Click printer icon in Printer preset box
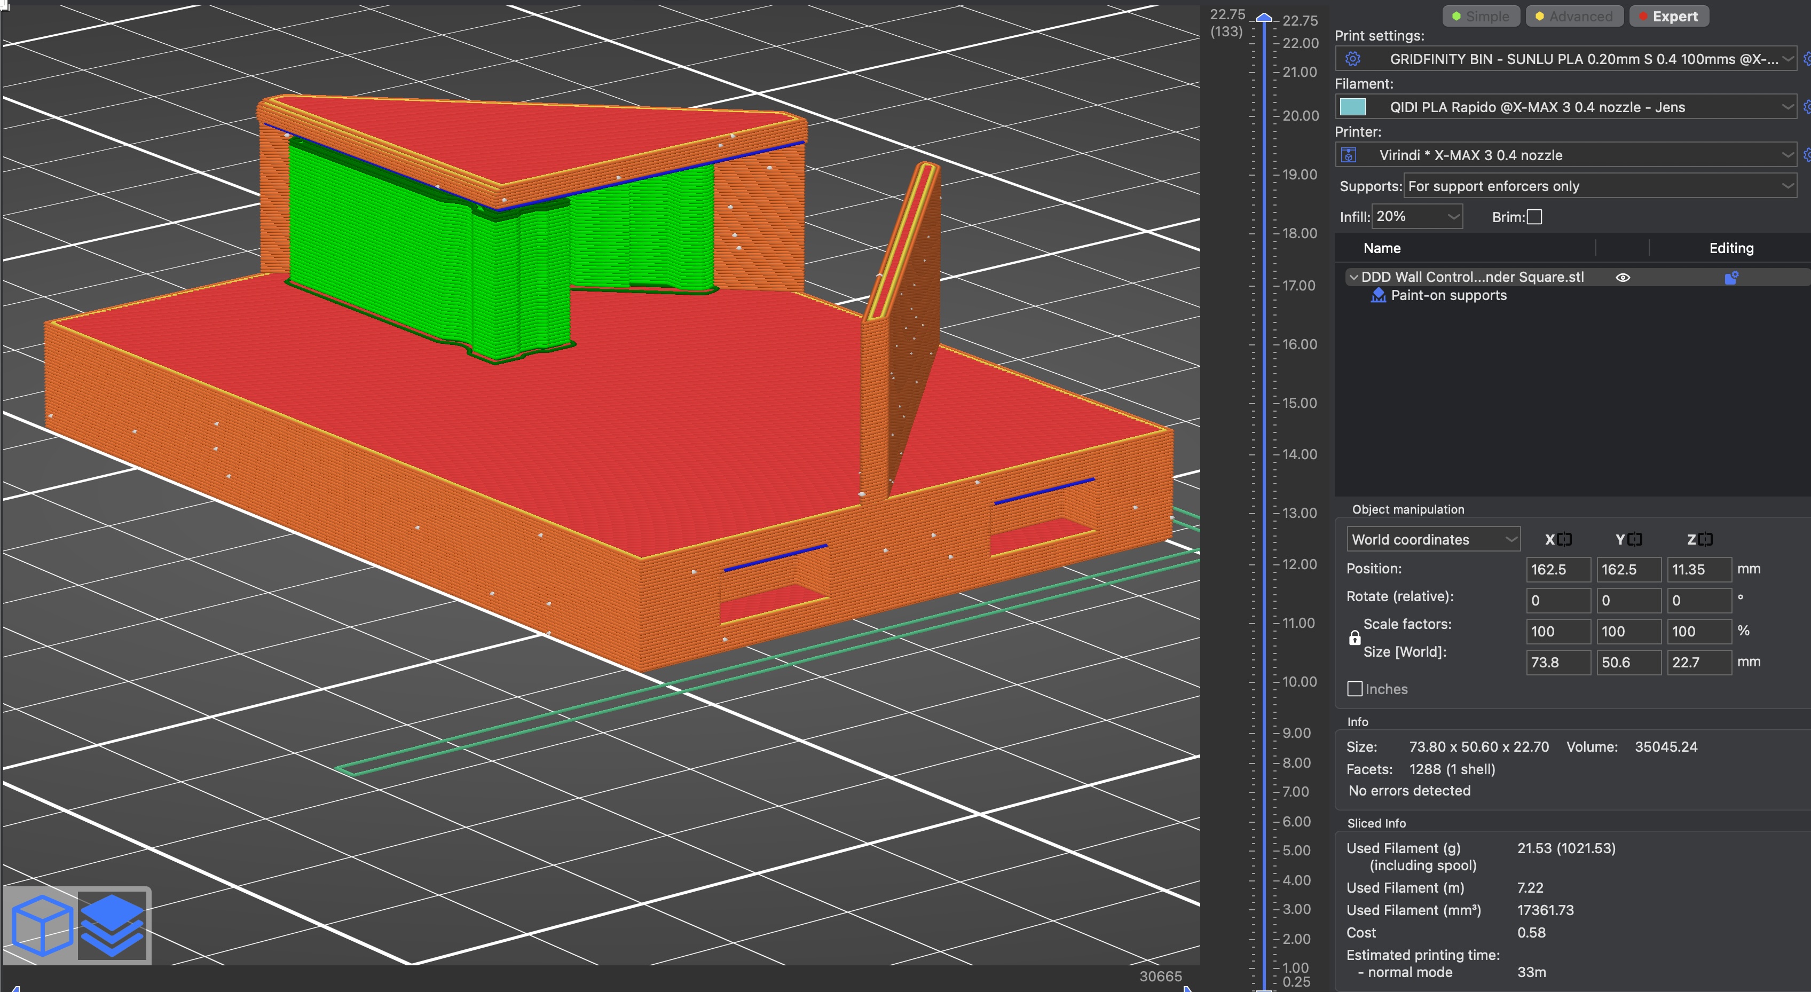 (x=1349, y=155)
